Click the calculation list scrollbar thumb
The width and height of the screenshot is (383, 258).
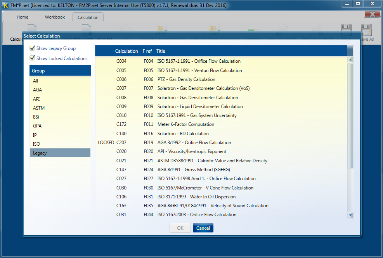(x=350, y=115)
